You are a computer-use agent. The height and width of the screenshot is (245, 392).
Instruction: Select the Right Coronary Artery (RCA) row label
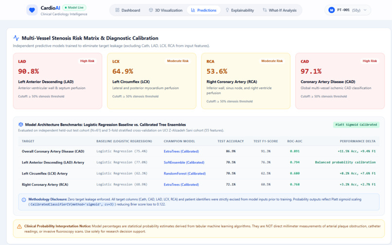pos(45,184)
